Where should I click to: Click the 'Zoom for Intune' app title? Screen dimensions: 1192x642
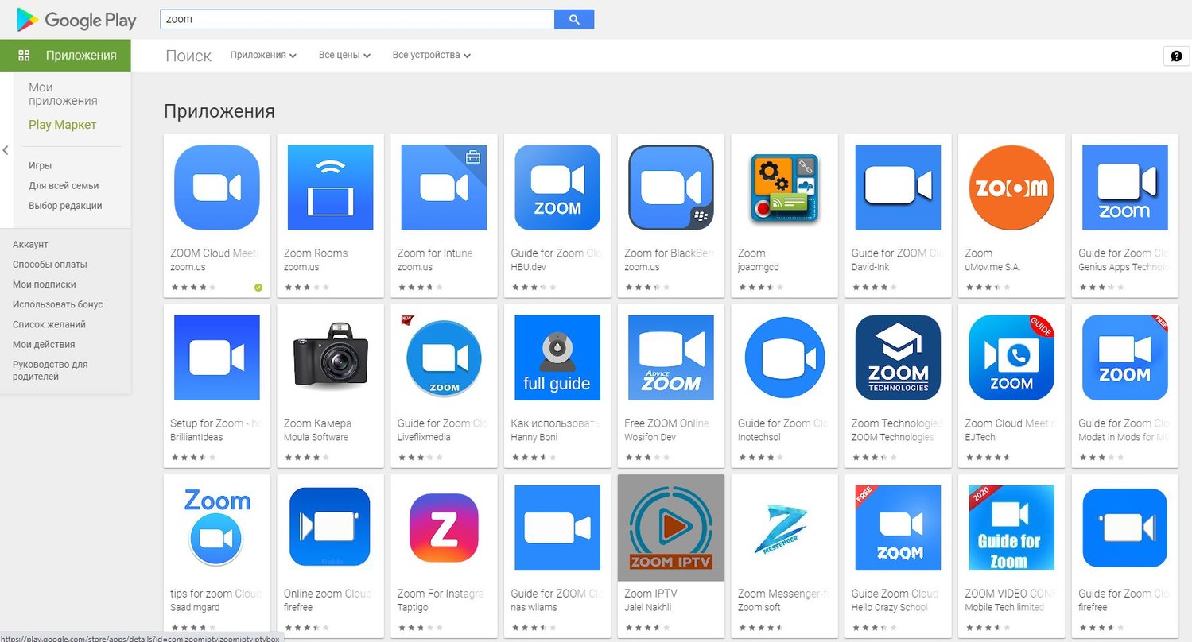point(435,253)
